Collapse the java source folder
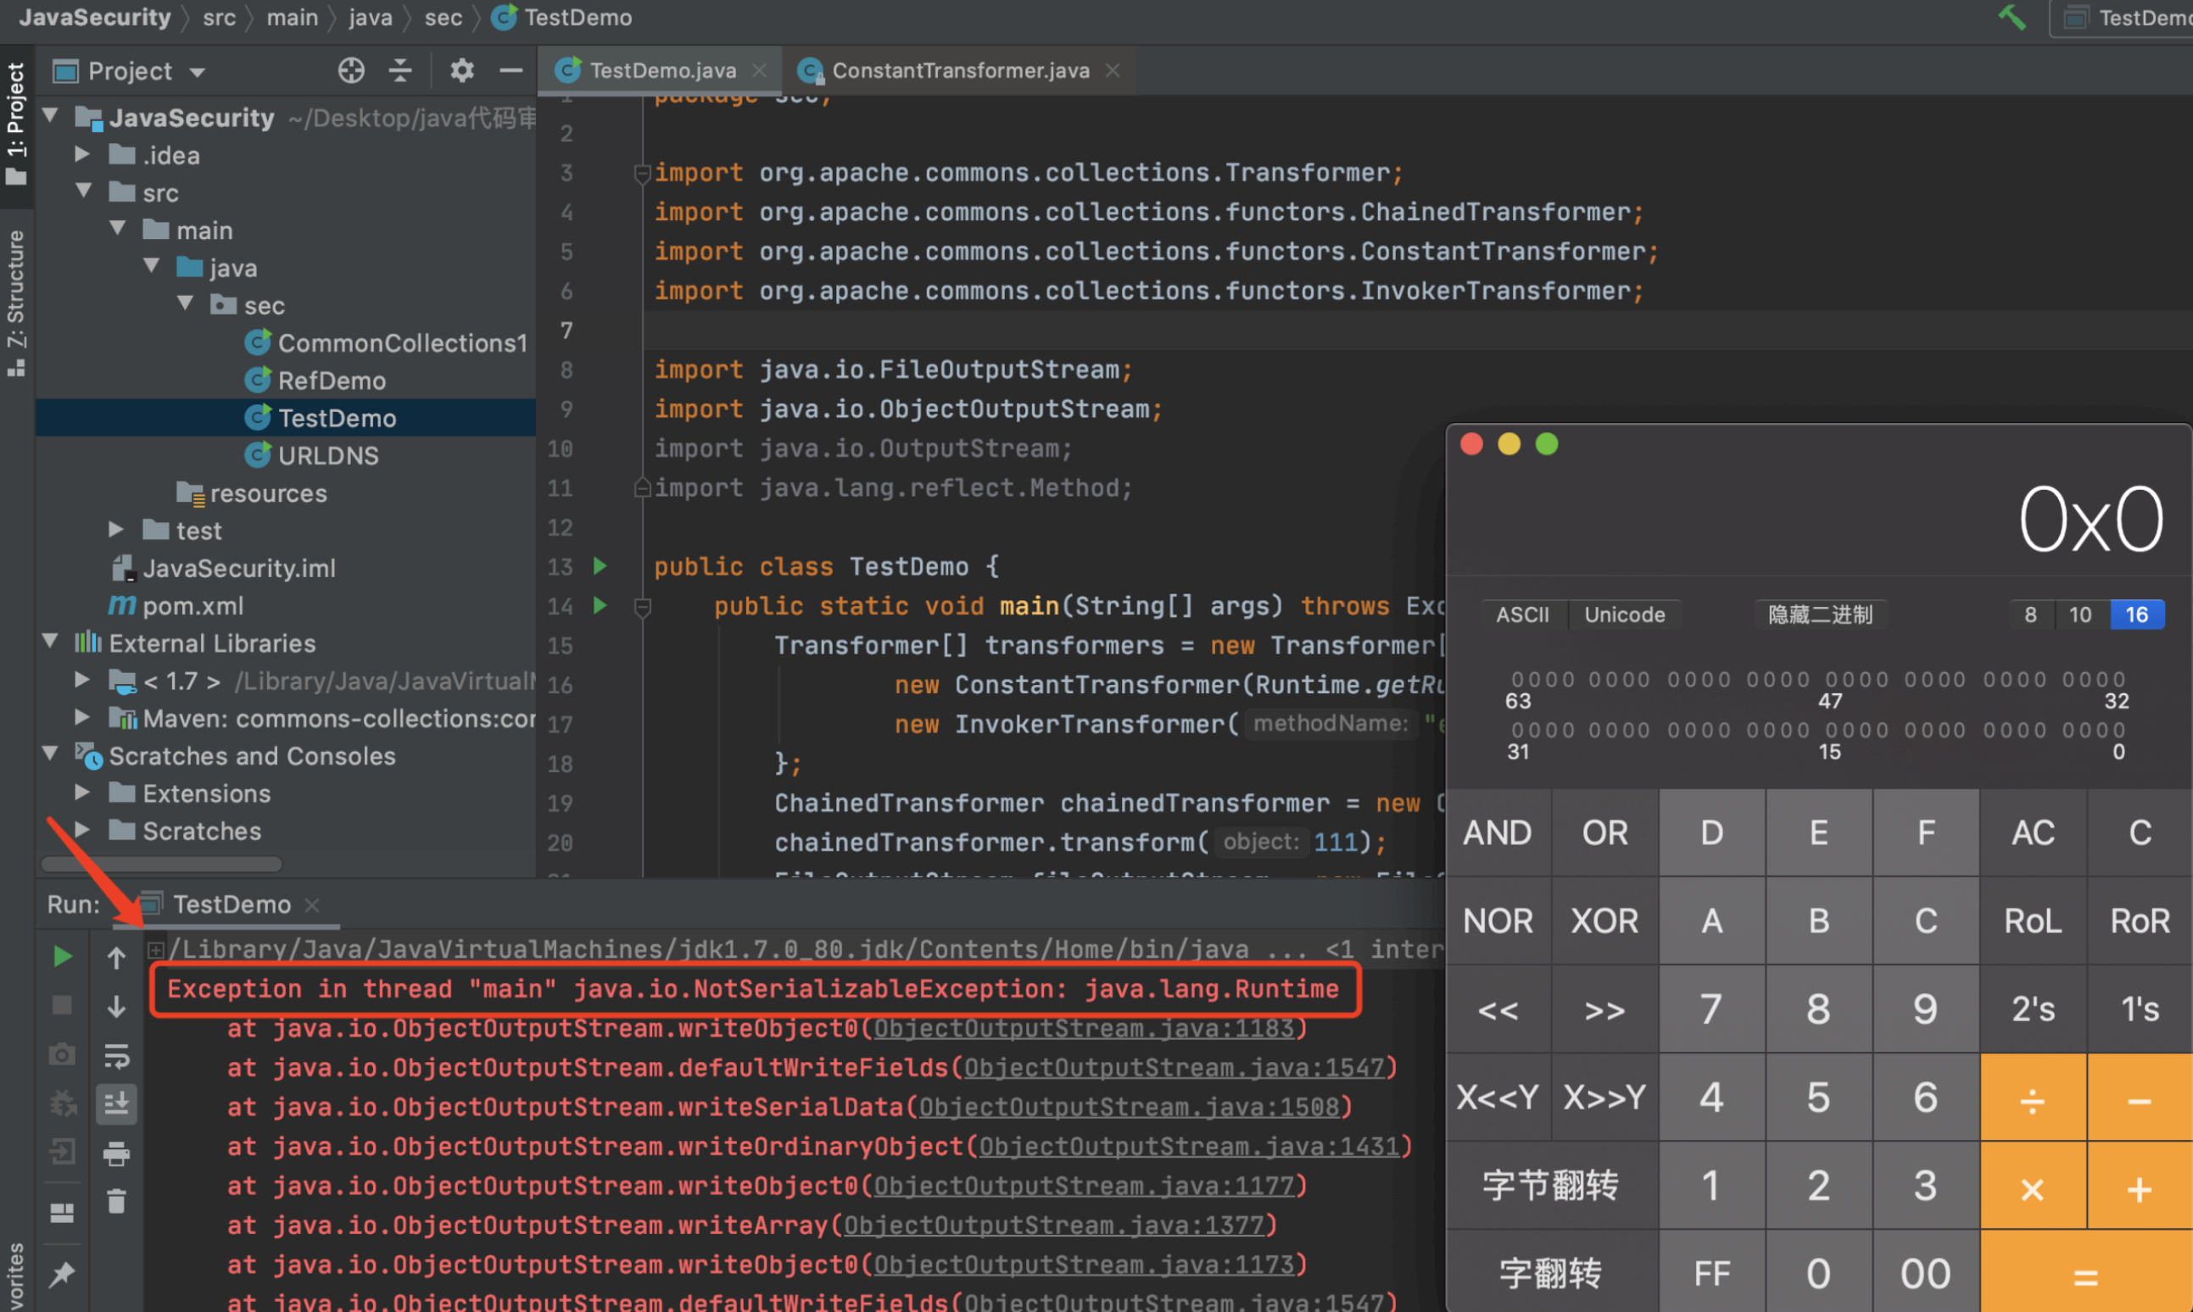The image size is (2193, 1312). tap(152, 266)
